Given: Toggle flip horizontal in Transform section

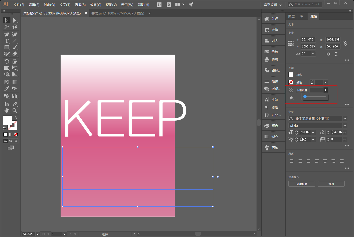Looking at the screenshot, I should pyautogui.click(x=328, y=54).
